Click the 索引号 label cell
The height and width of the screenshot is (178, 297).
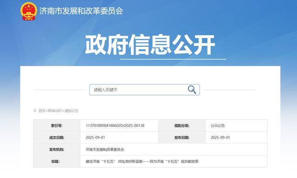57,126
